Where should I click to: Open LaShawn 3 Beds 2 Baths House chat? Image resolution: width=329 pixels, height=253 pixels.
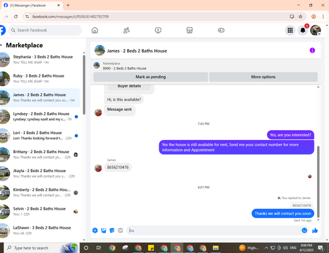pyautogui.click(x=40, y=231)
